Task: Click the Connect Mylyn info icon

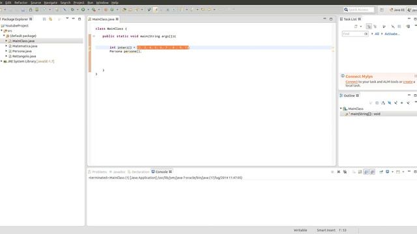Action: pyautogui.click(x=343, y=76)
